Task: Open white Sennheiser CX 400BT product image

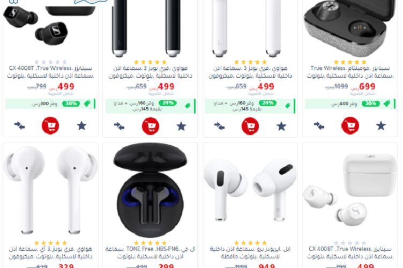Action: [x=350, y=190]
